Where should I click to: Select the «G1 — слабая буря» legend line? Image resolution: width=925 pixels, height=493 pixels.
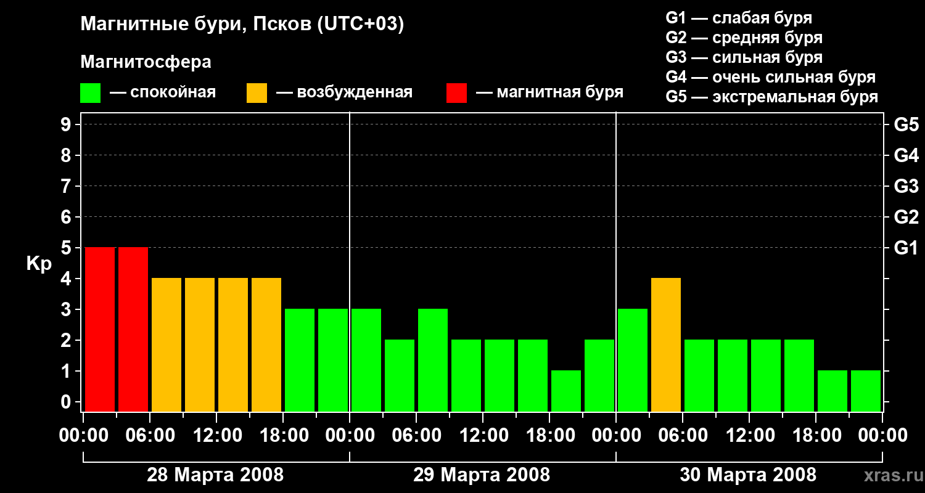[739, 18]
